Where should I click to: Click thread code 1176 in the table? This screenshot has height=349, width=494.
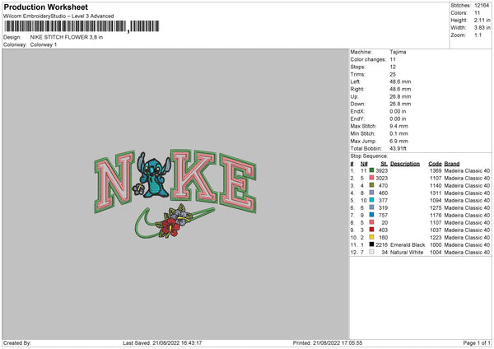coord(436,215)
